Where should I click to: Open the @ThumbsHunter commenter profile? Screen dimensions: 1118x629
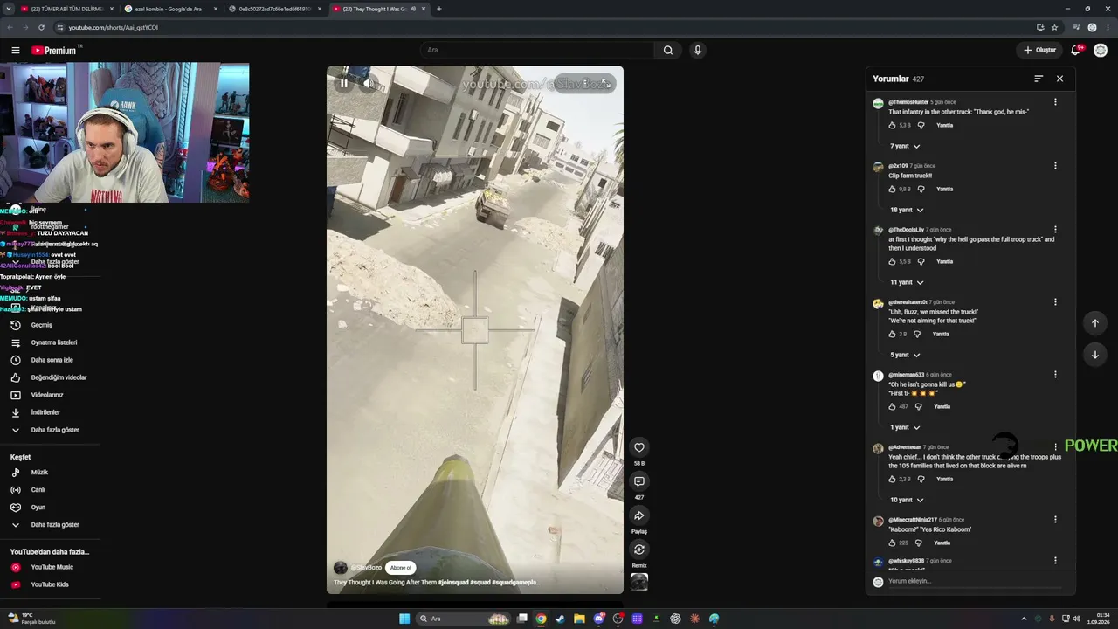click(908, 102)
